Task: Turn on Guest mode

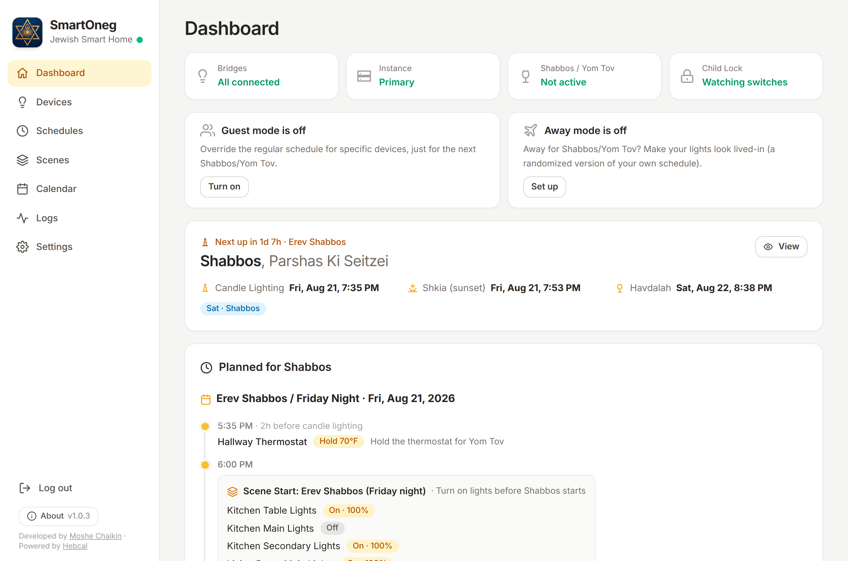Action: coord(224,187)
